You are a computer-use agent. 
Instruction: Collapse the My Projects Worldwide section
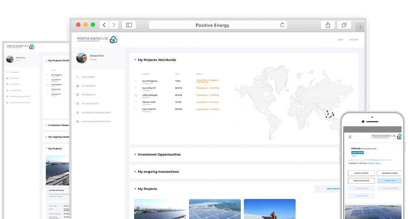135,60
